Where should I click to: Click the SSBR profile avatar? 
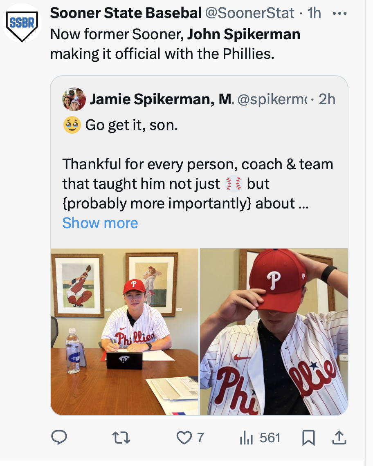(22, 24)
